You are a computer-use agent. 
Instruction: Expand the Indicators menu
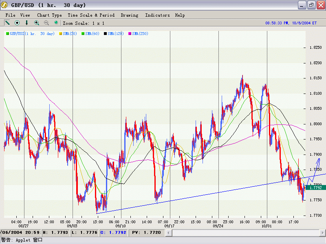pos(157,15)
